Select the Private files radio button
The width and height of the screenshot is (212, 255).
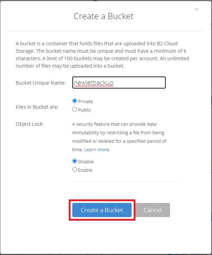[74, 101]
